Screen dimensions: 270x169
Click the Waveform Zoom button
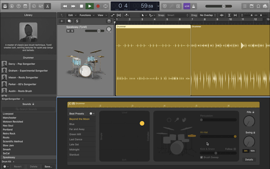click(x=222, y=15)
